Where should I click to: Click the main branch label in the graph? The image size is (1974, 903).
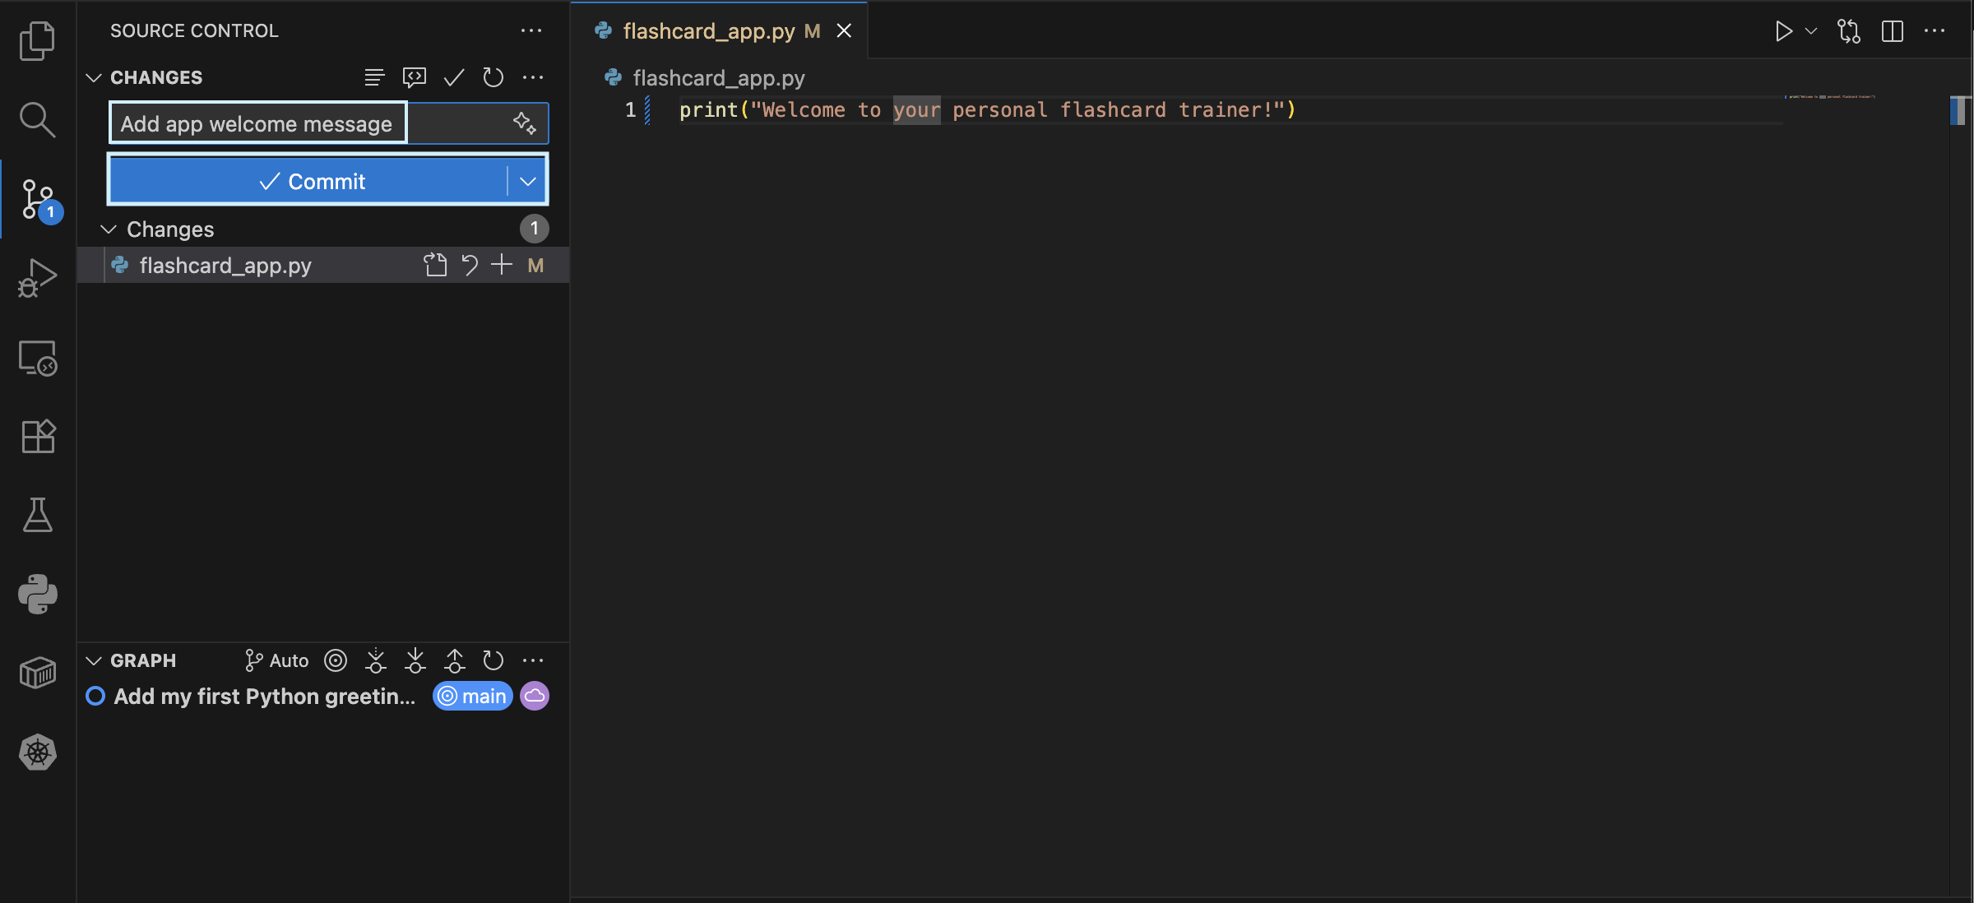tap(472, 696)
